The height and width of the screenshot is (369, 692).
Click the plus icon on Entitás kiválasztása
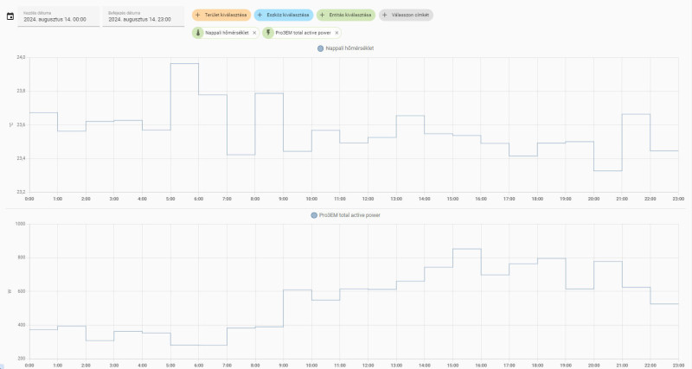[322, 15]
